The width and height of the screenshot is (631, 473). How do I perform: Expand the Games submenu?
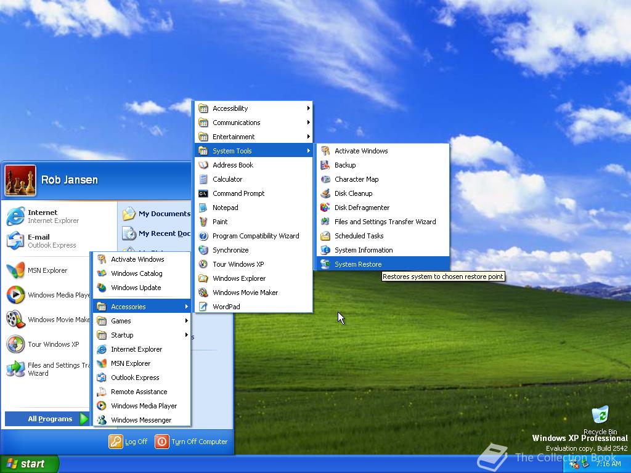120,321
